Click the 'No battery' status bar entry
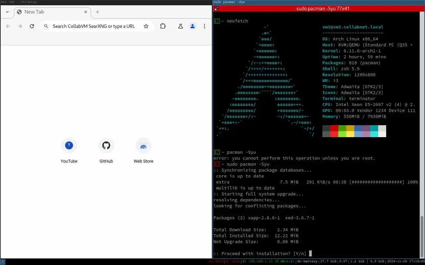This screenshot has width=425, height=265. click(x=307, y=262)
